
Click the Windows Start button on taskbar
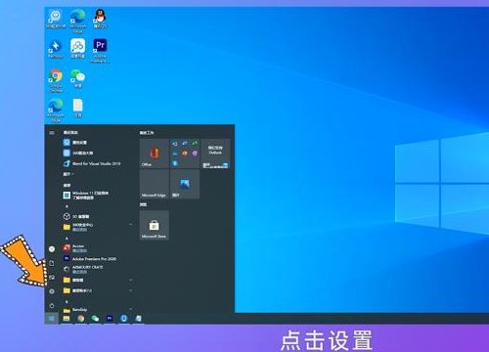pos(52,319)
